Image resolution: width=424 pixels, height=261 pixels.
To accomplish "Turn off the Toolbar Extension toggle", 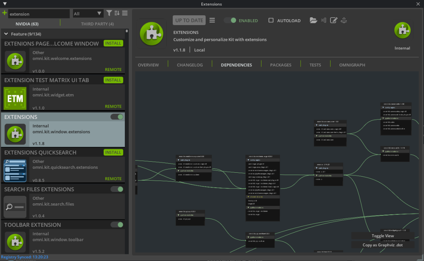I will 117,224.
